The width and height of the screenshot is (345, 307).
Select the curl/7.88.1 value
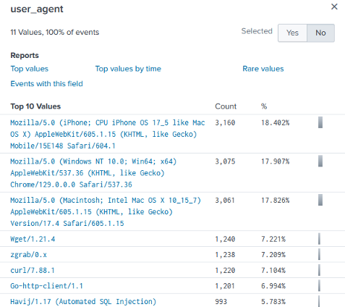[33, 270]
